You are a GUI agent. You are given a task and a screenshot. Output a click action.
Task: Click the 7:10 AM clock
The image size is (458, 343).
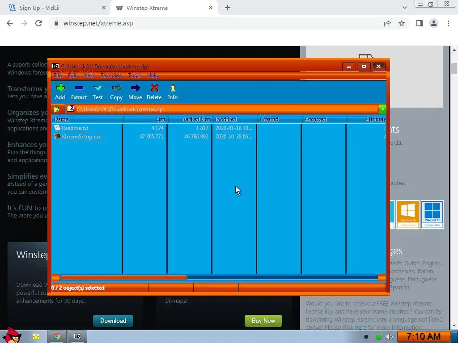(x=424, y=337)
